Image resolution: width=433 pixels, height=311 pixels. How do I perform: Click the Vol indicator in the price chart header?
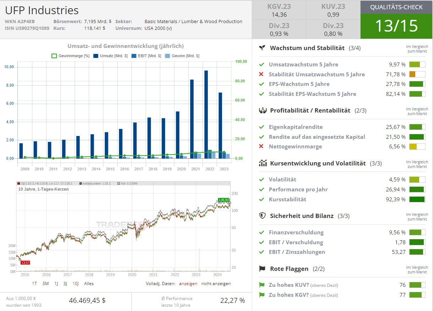[127, 184]
